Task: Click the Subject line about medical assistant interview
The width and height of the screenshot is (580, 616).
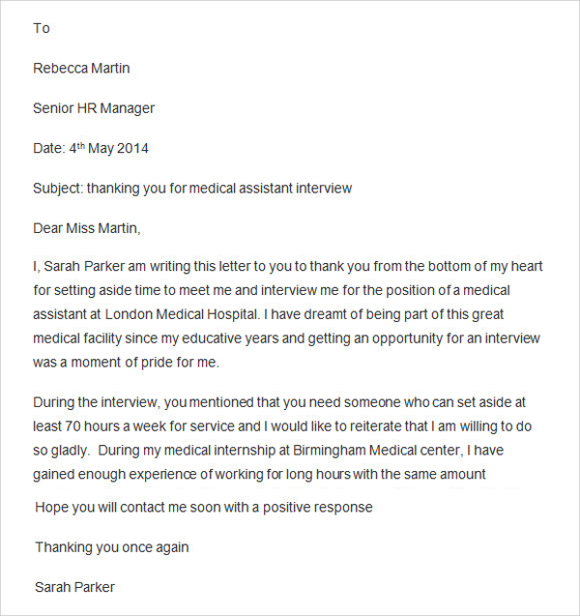Action: pyautogui.click(x=192, y=189)
